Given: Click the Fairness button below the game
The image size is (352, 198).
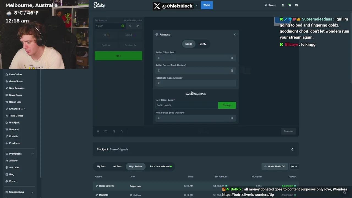Looking at the screenshot, I should pos(288,131).
